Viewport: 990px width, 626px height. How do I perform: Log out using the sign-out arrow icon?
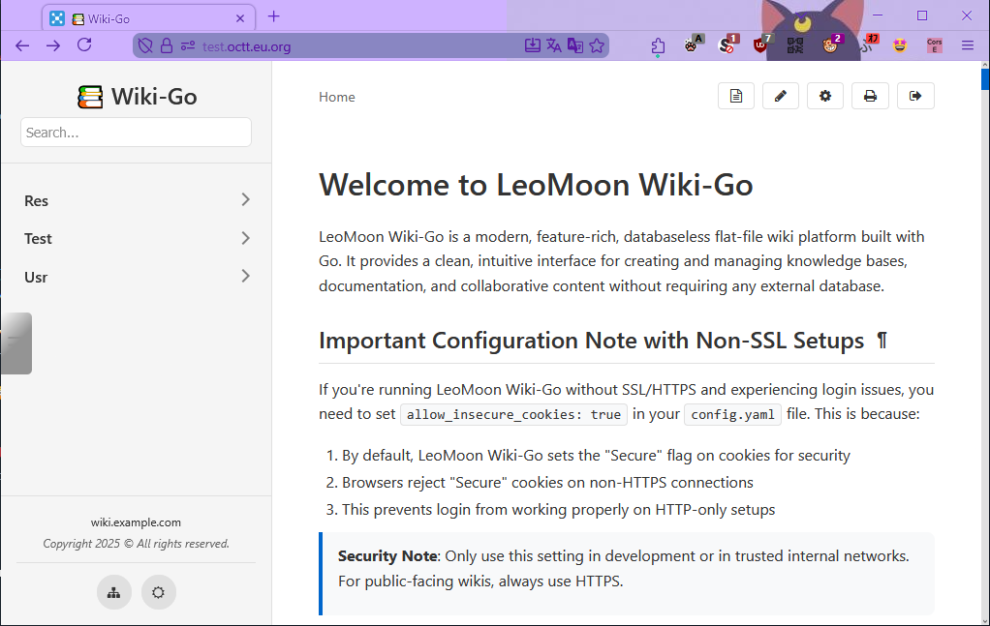pyautogui.click(x=915, y=96)
